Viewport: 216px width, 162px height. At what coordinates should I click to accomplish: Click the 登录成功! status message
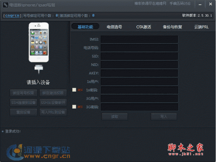tap(13, 131)
